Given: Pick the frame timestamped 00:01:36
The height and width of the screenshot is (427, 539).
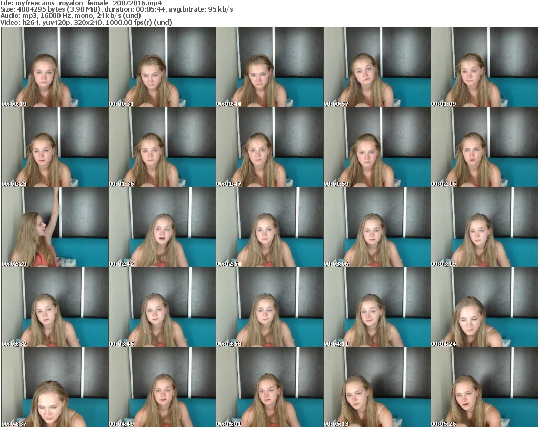Looking at the screenshot, I should (162, 147).
